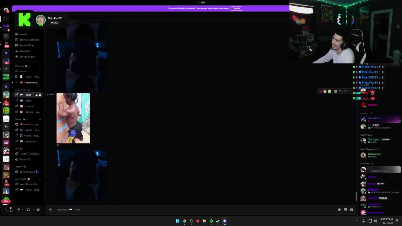
Task: Join the Public VC voice channel
Action: click(28, 159)
